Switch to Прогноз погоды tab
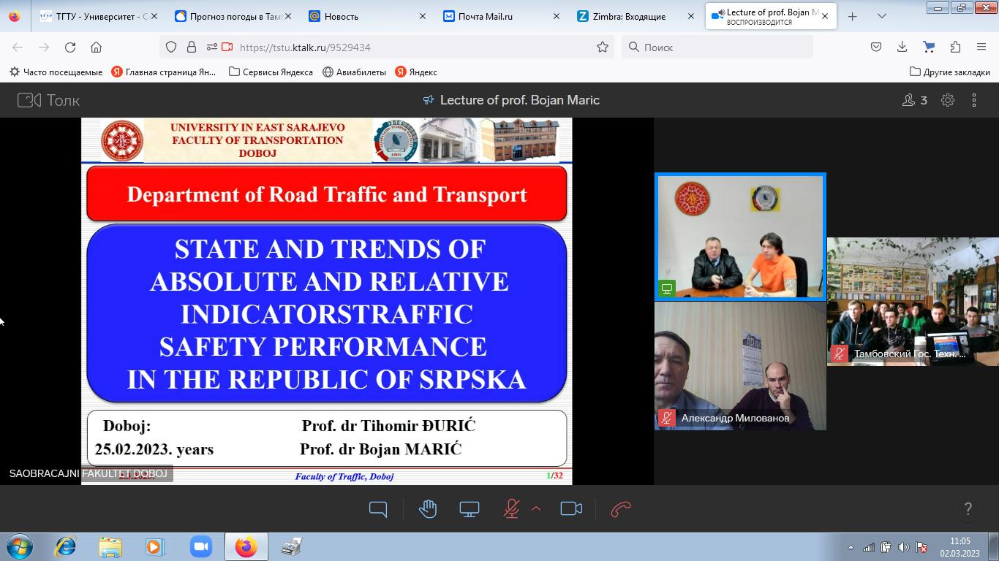This screenshot has height=561, width=999. click(x=233, y=16)
